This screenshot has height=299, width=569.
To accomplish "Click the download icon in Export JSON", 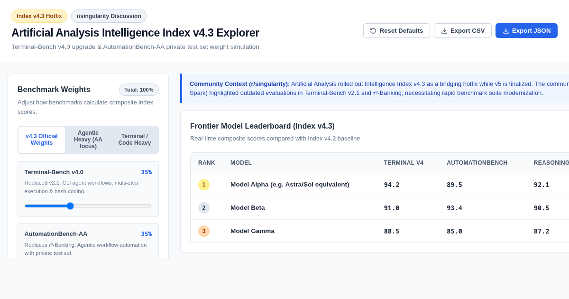I will 506,31.
